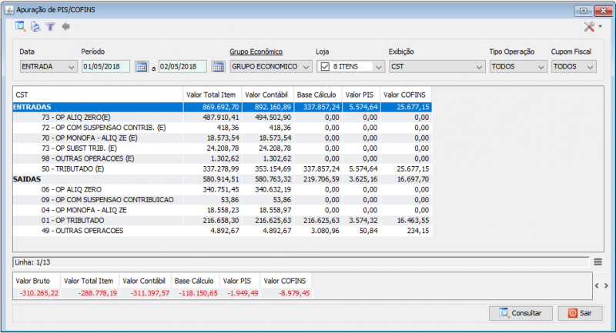Sort by Valor PIS table column header
This screenshot has height=333, width=616.
pyautogui.click(x=361, y=95)
